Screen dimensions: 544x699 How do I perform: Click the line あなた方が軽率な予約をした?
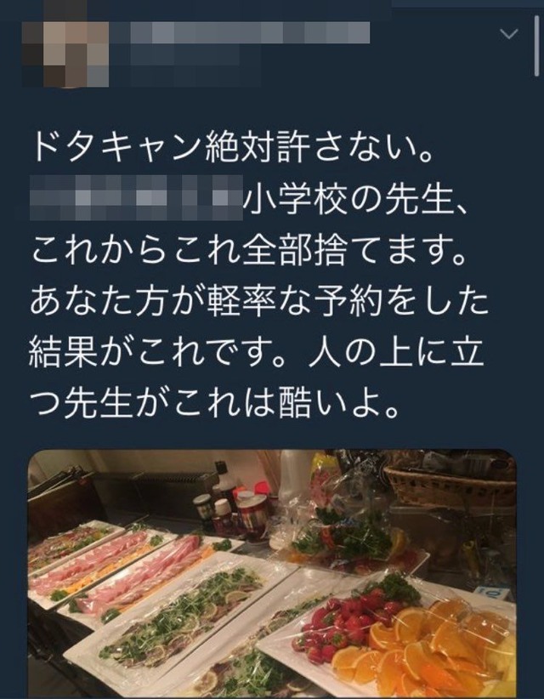coord(259,303)
